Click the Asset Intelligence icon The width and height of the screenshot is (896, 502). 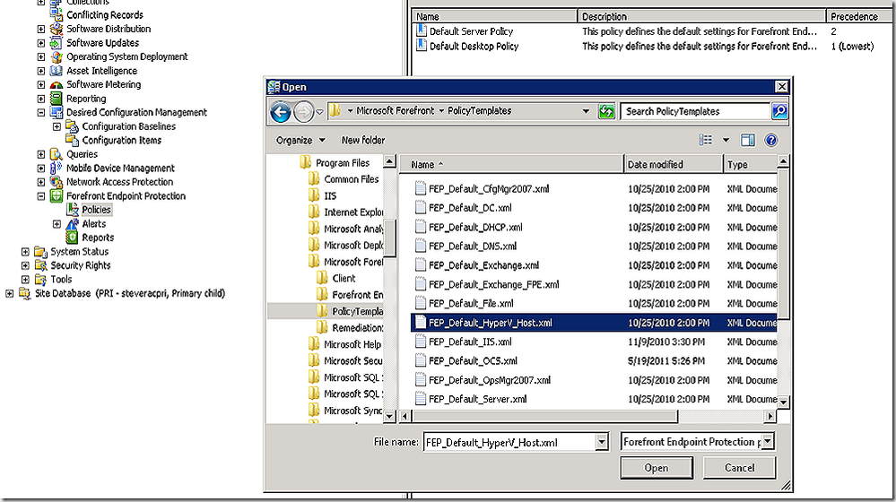(56, 71)
